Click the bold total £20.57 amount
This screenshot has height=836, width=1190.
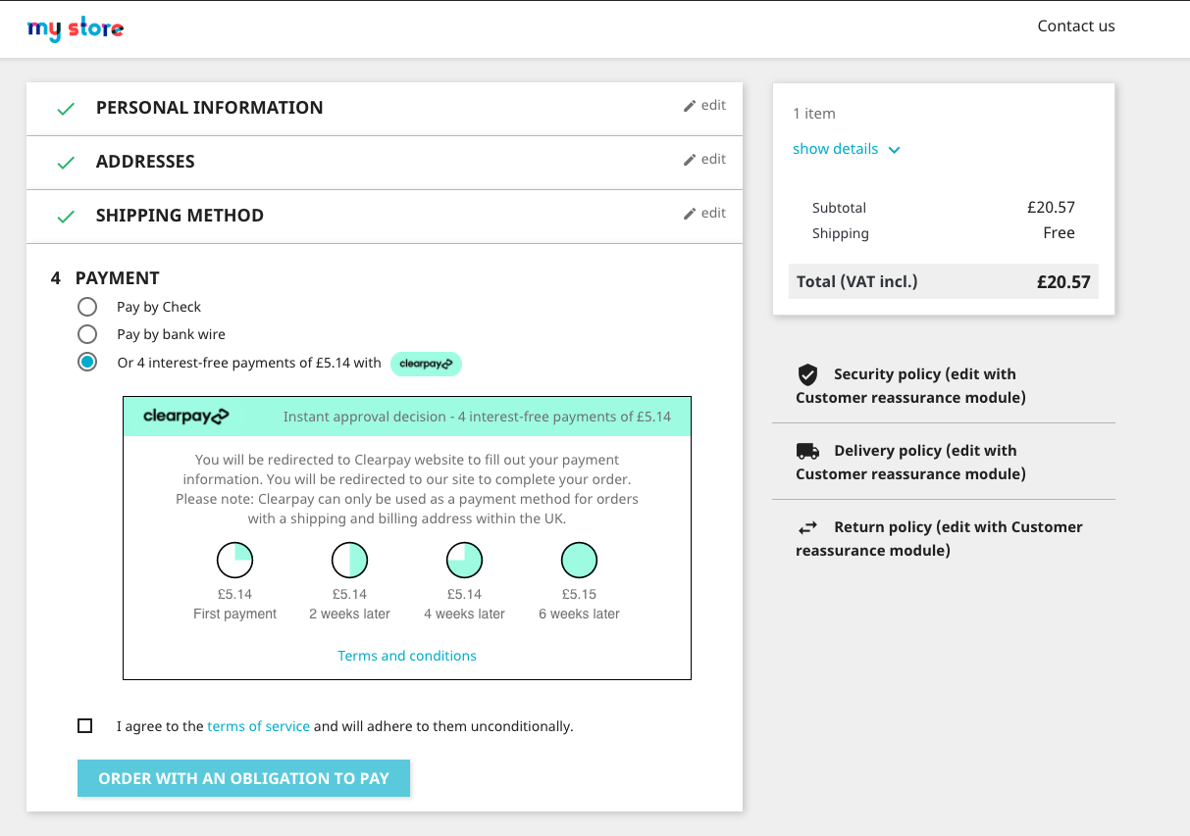point(1063,281)
